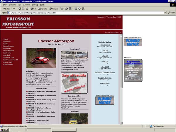
Task: Open the Rally sidebar link
Action: click(x=5, y=44)
